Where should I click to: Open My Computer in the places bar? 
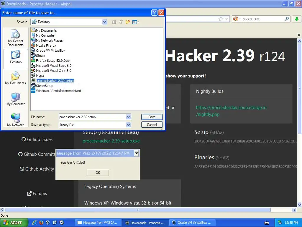coord(16,99)
